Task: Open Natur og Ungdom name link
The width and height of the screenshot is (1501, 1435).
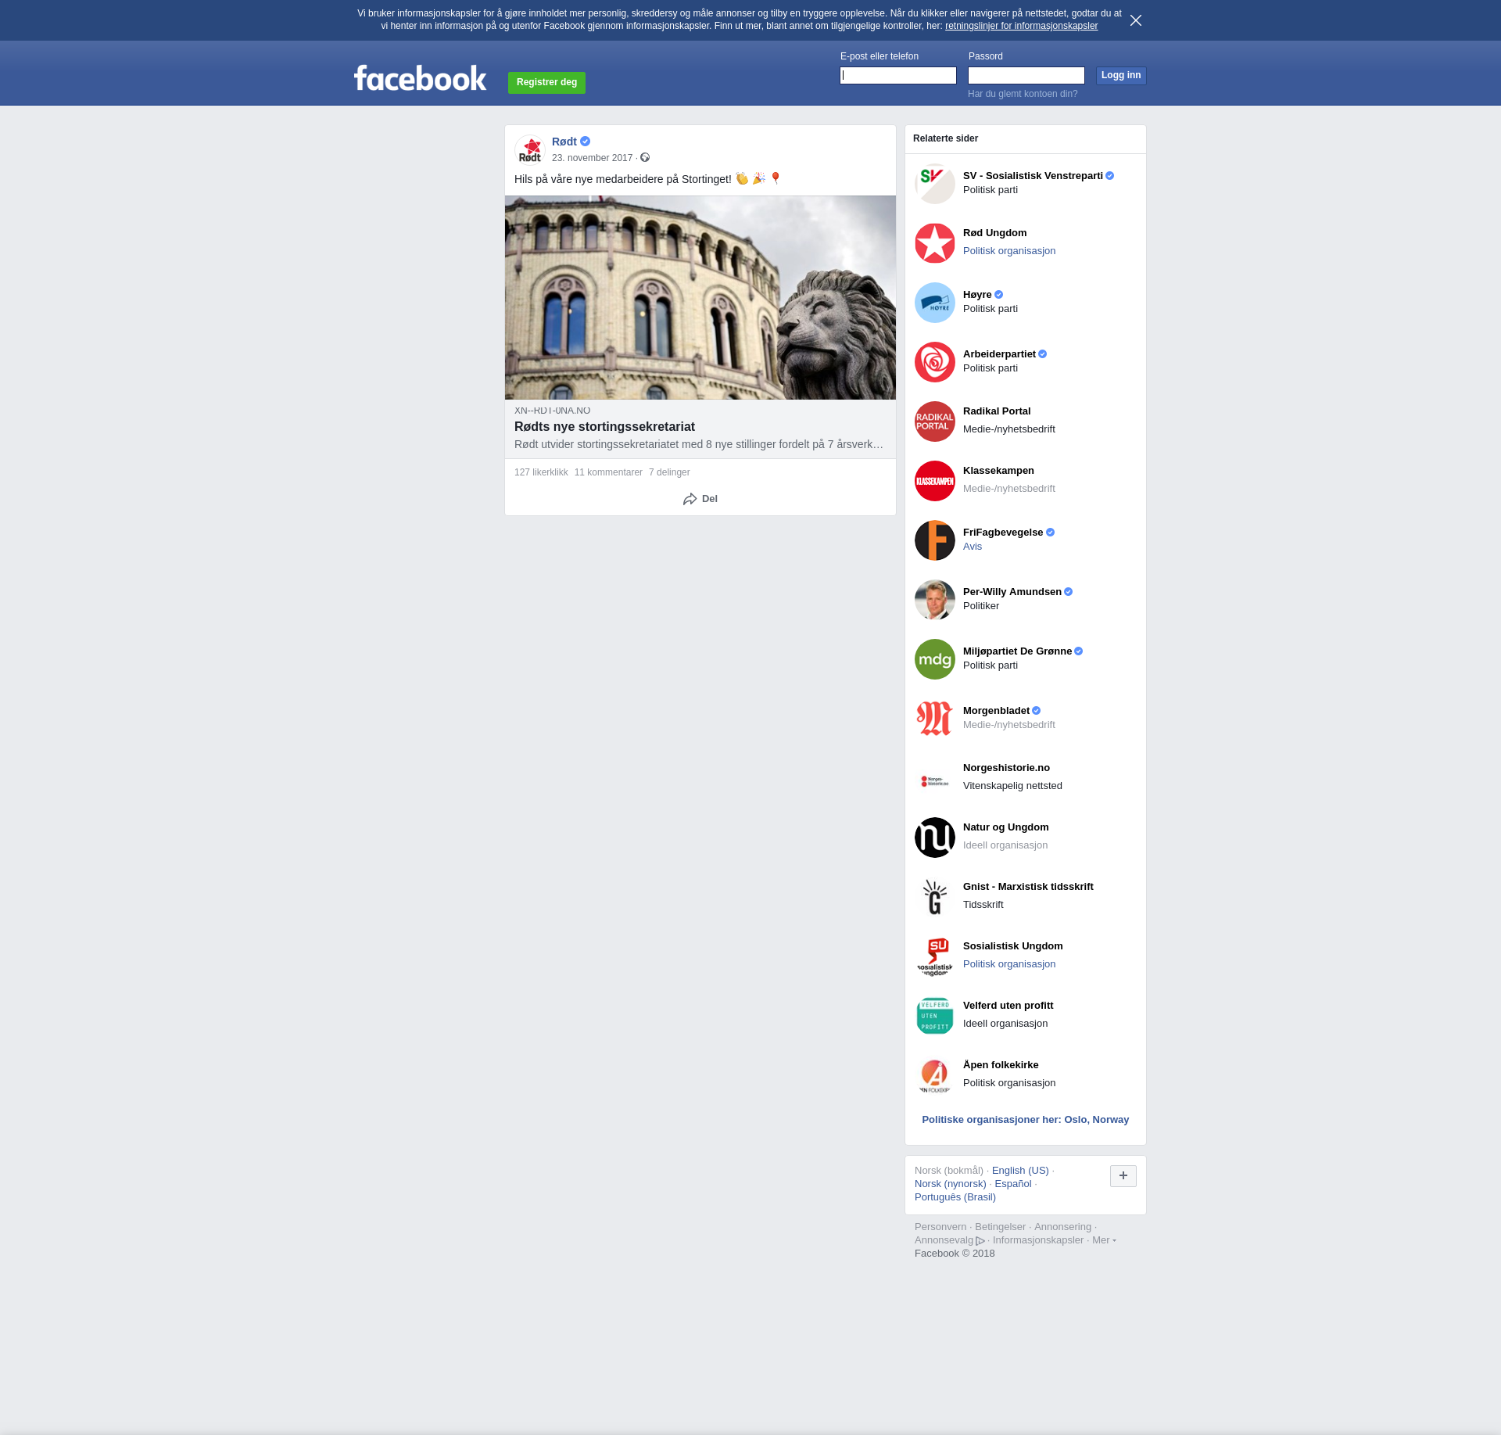Action: (1006, 827)
